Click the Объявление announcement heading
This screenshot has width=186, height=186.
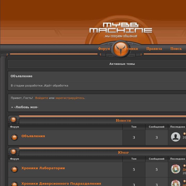click(x=21, y=76)
